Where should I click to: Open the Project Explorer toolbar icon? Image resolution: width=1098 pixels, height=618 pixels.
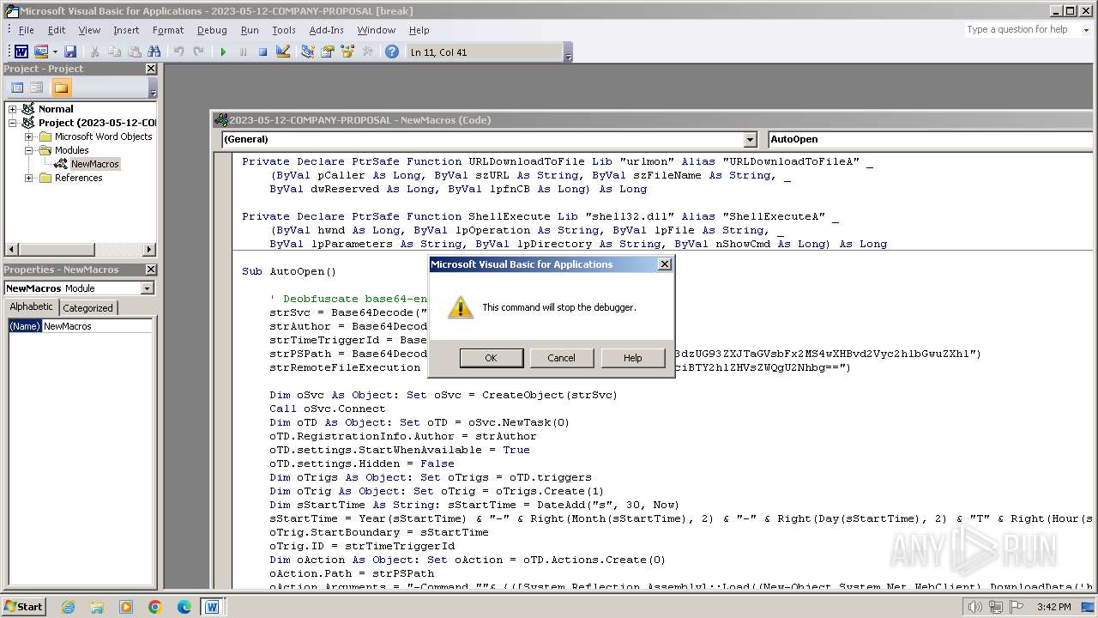[307, 52]
